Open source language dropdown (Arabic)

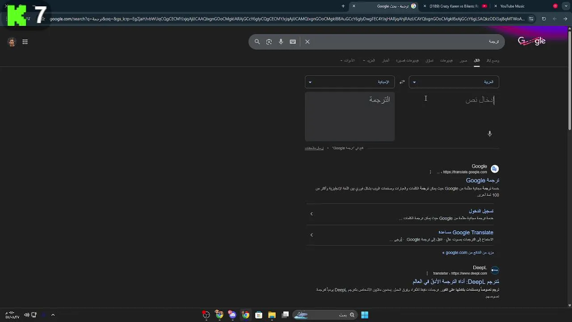(x=454, y=82)
